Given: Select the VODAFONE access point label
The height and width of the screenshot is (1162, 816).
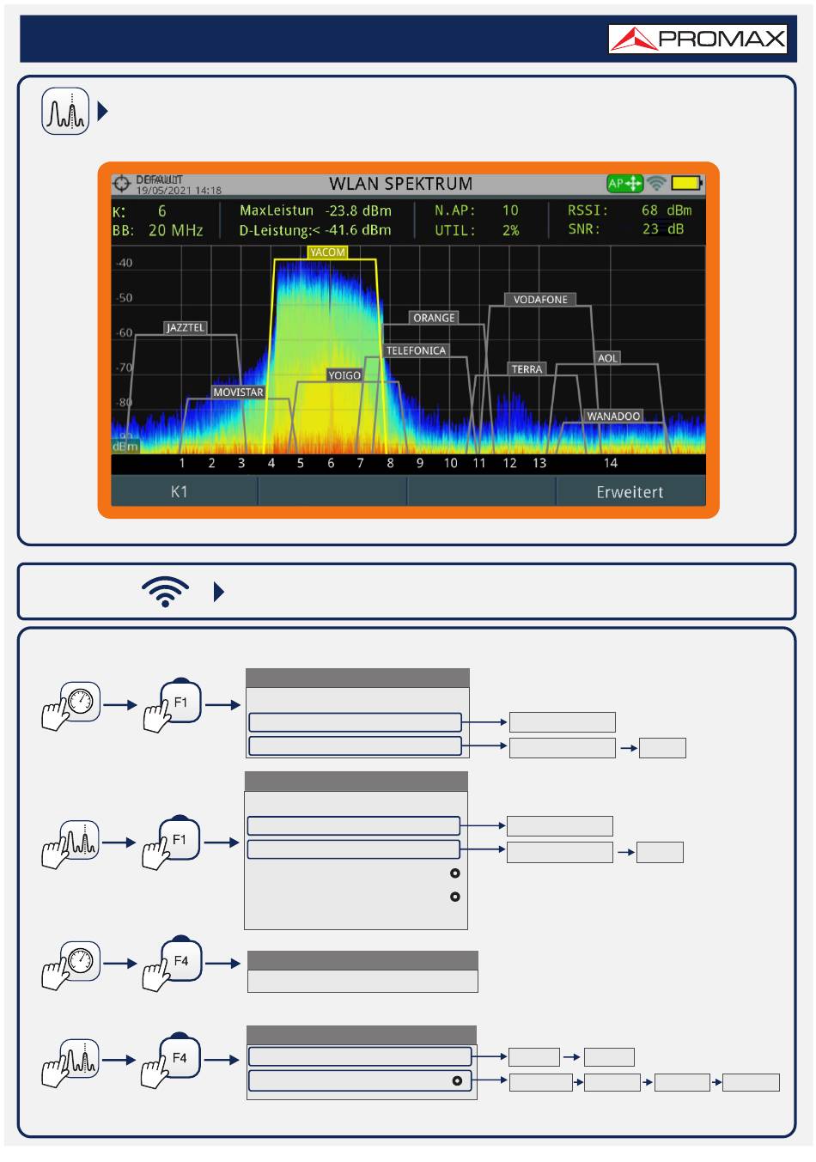Looking at the screenshot, I should [x=540, y=300].
